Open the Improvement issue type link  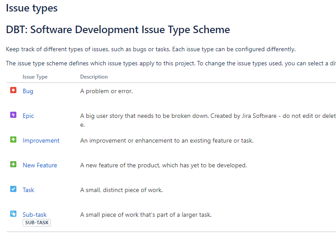tap(41, 140)
